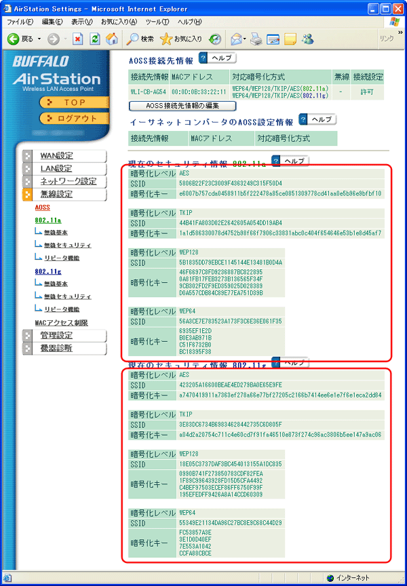Click the Windows flag logo throbber
This screenshot has height=586, width=407.
coord(395,22)
